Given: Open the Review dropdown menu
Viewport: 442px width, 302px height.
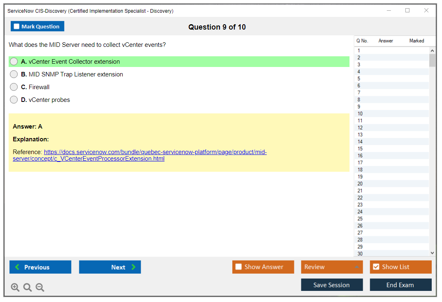Looking at the screenshot, I should coord(332,267).
